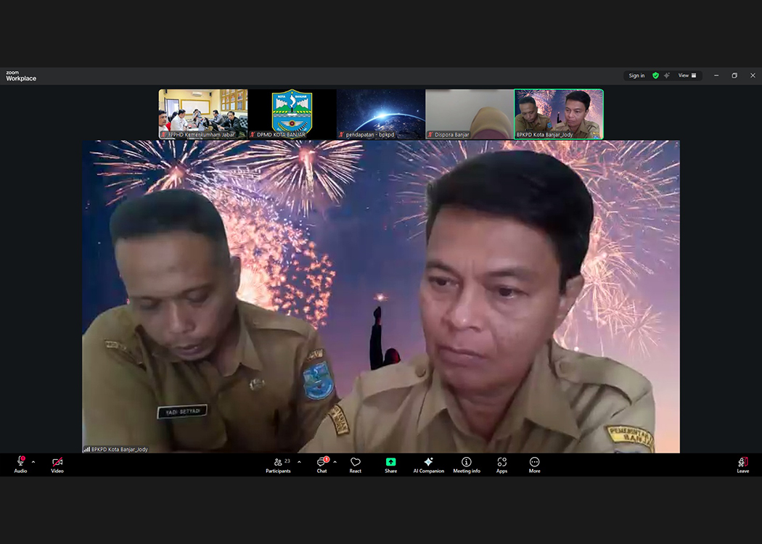Show Meeting info
Screen dimensions: 762x544
pos(467,463)
